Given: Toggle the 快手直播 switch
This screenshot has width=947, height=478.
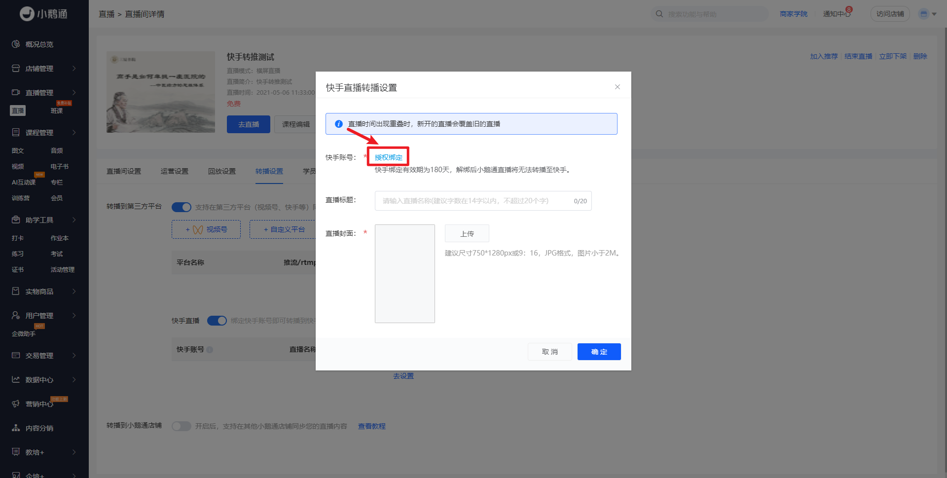Looking at the screenshot, I should [x=217, y=321].
